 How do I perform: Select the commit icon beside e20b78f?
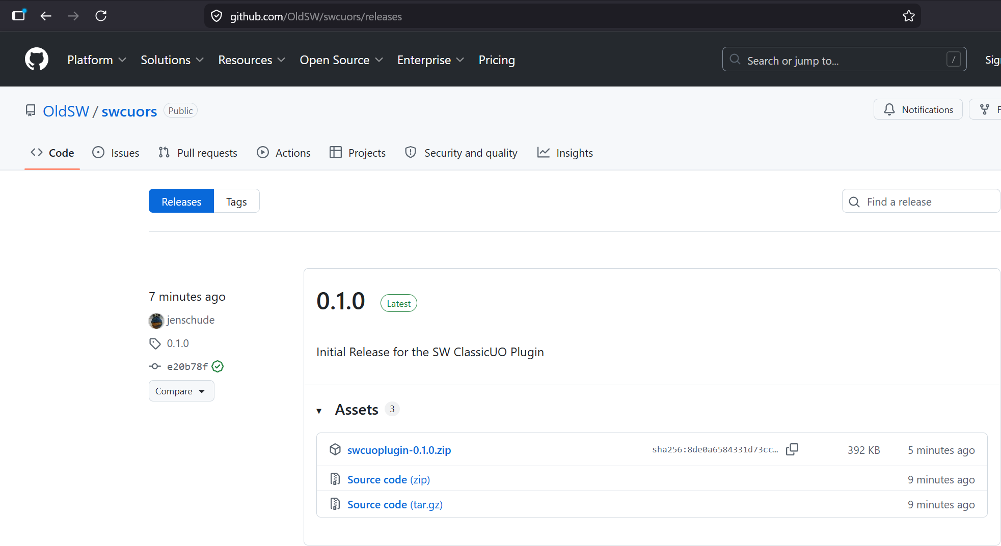pyautogui.click(x=155, y=366)
